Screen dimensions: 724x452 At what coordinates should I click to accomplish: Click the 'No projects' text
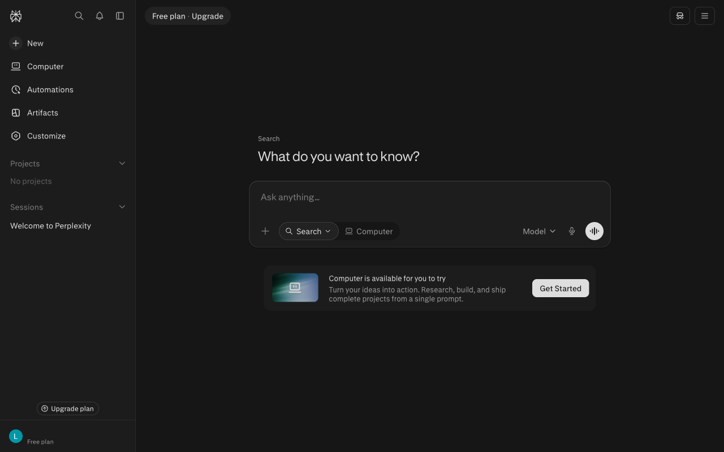pos(31,181)
